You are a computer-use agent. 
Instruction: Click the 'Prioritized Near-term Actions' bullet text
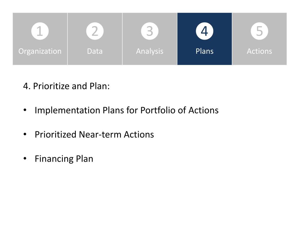(x=94, y=134)
